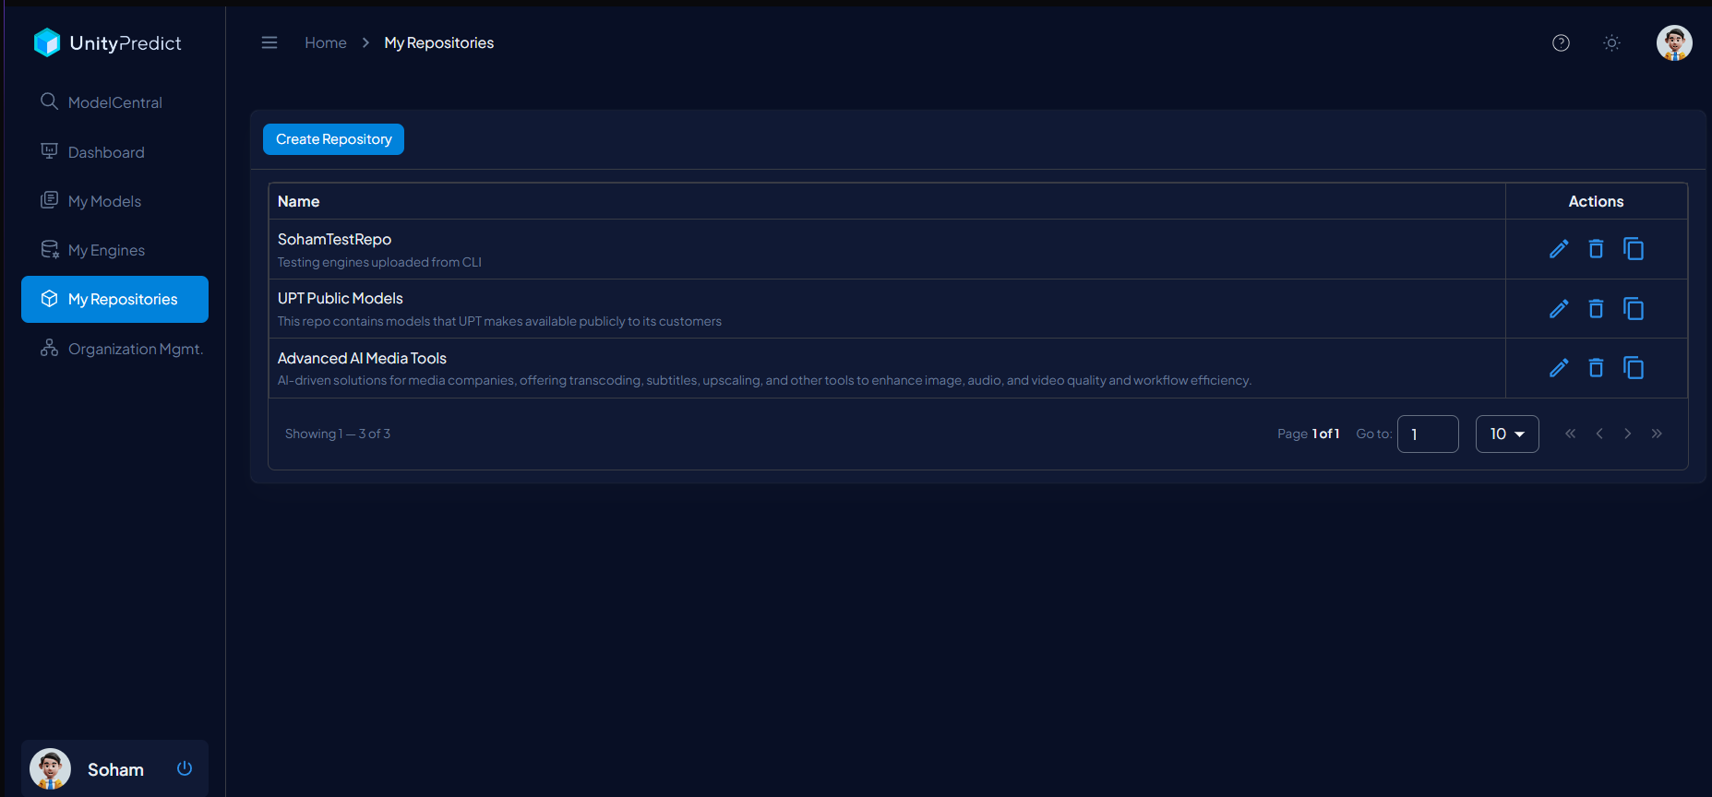Screen dimensions: 1712x797
Task: Toggle the light/dark theme sun icon
Action: point(1611,43)
